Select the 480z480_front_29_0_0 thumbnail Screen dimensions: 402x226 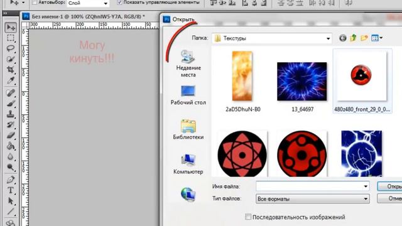click(362, 75)
